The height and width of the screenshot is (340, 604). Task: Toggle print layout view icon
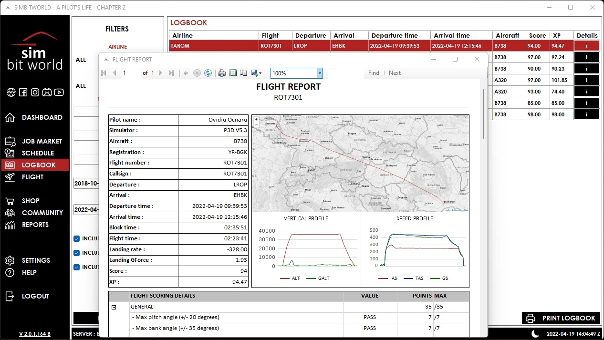point(233,73)
